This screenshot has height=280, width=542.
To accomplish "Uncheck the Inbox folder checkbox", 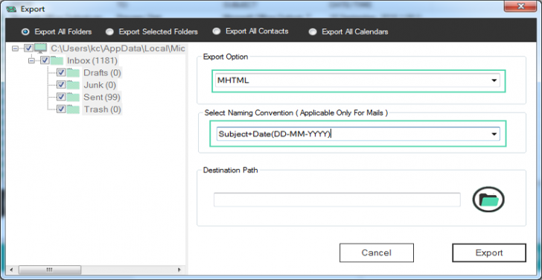I will click(45, 60).
